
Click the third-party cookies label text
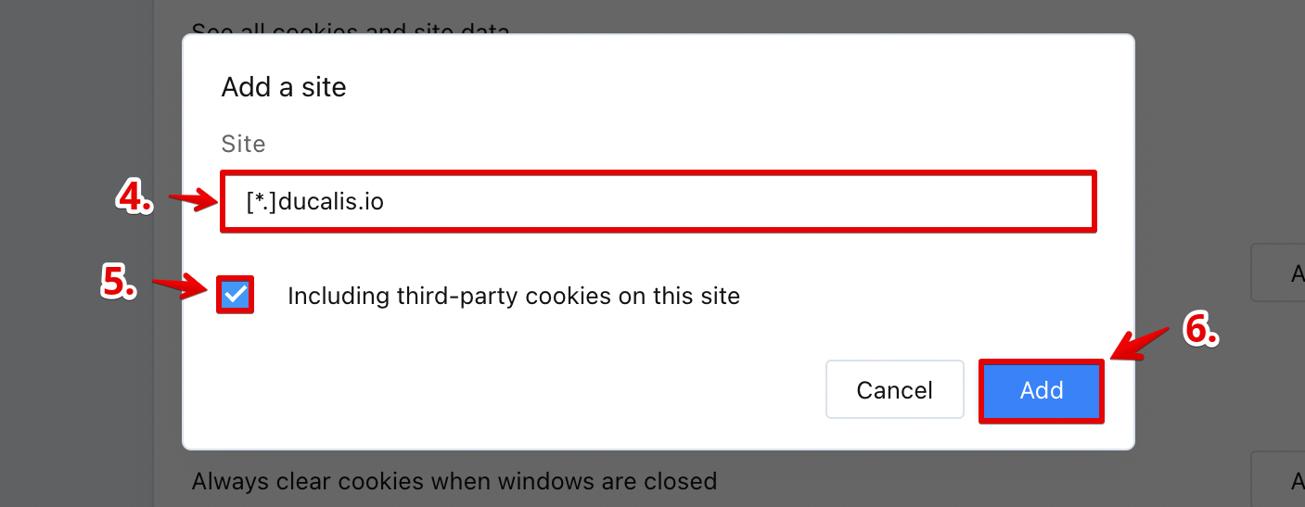point(513,297)
